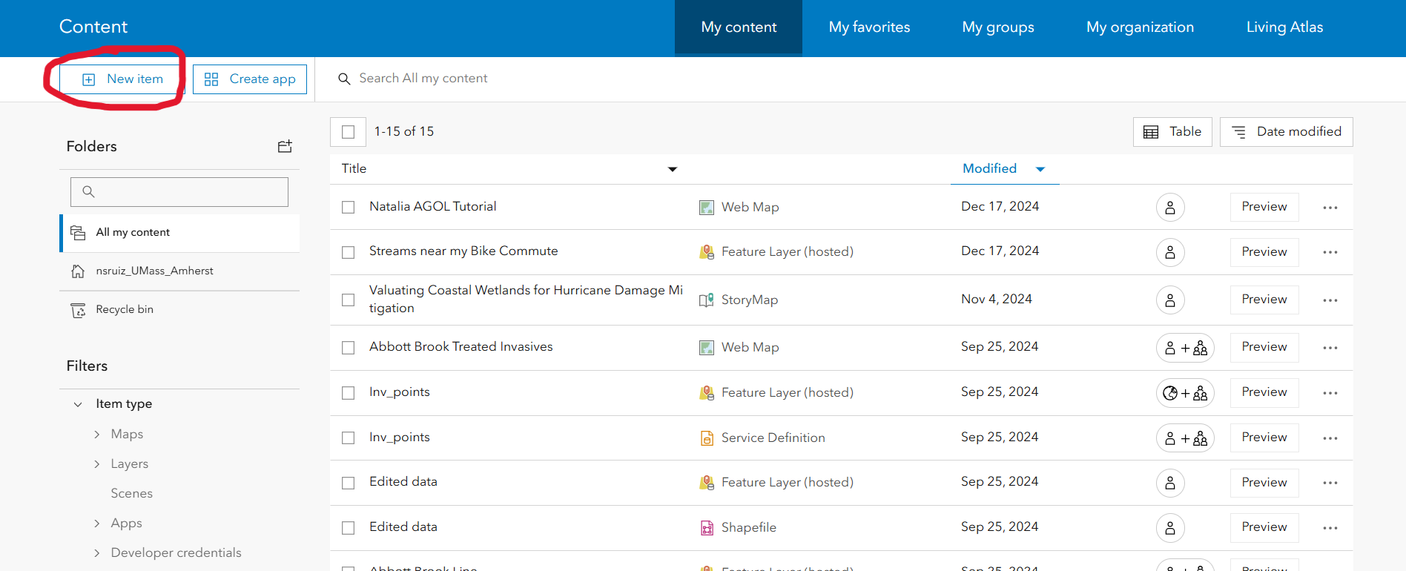Open the Streams near my Bike Commute item
This screenshot has height=571, width=1406.
pos(463,251)
